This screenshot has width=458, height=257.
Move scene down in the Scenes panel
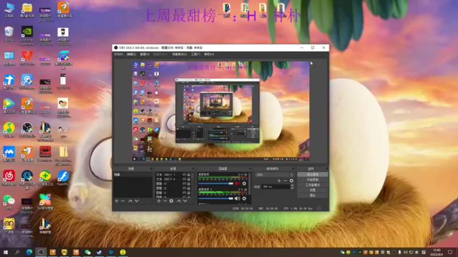137,201
